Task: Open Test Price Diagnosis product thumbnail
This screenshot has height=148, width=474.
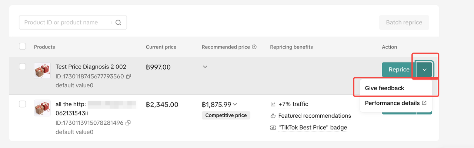Action: (42, 70)
